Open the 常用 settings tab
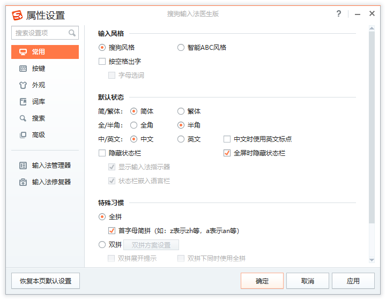 pos(45,52)
